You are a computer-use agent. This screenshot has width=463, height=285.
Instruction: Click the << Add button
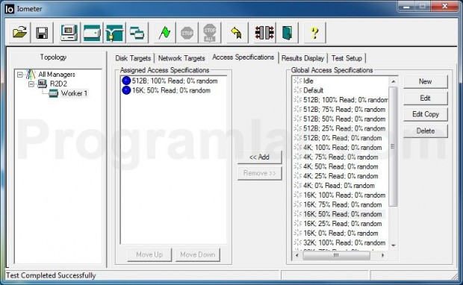[x=260, y=157]
